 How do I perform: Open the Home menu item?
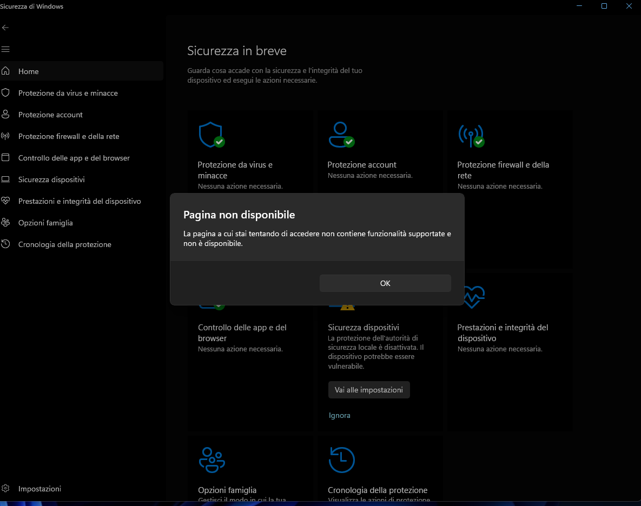coord(82,71)
